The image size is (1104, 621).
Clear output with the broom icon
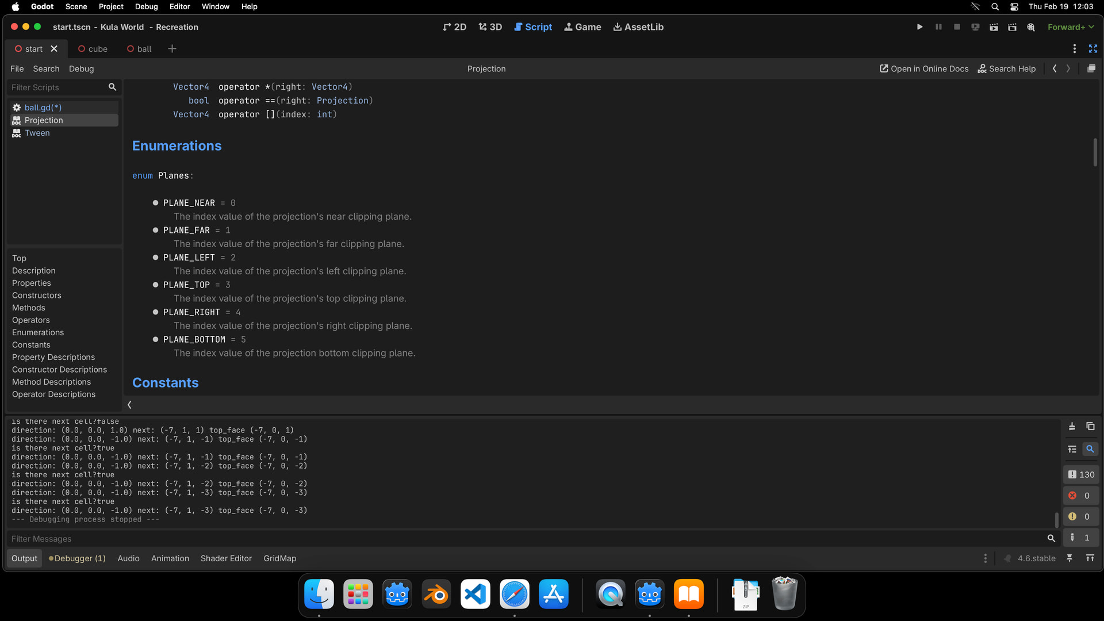(1072, 426)
